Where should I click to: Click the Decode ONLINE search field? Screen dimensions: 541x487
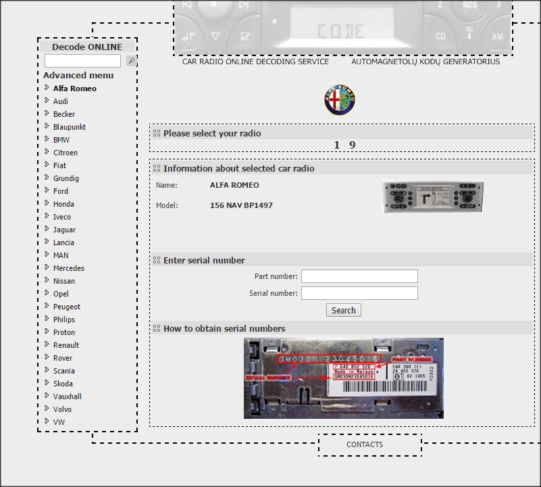pyautogui.click(x=83, y=61)
